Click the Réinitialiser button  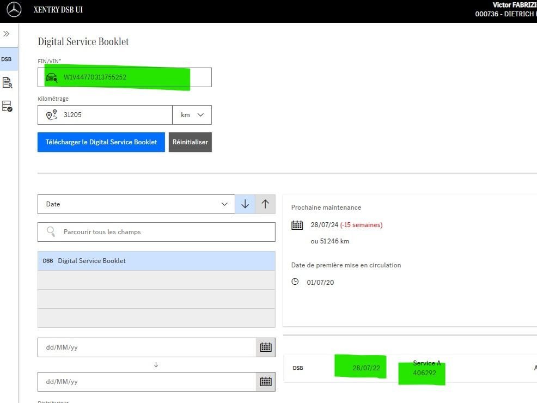[190, 142]
